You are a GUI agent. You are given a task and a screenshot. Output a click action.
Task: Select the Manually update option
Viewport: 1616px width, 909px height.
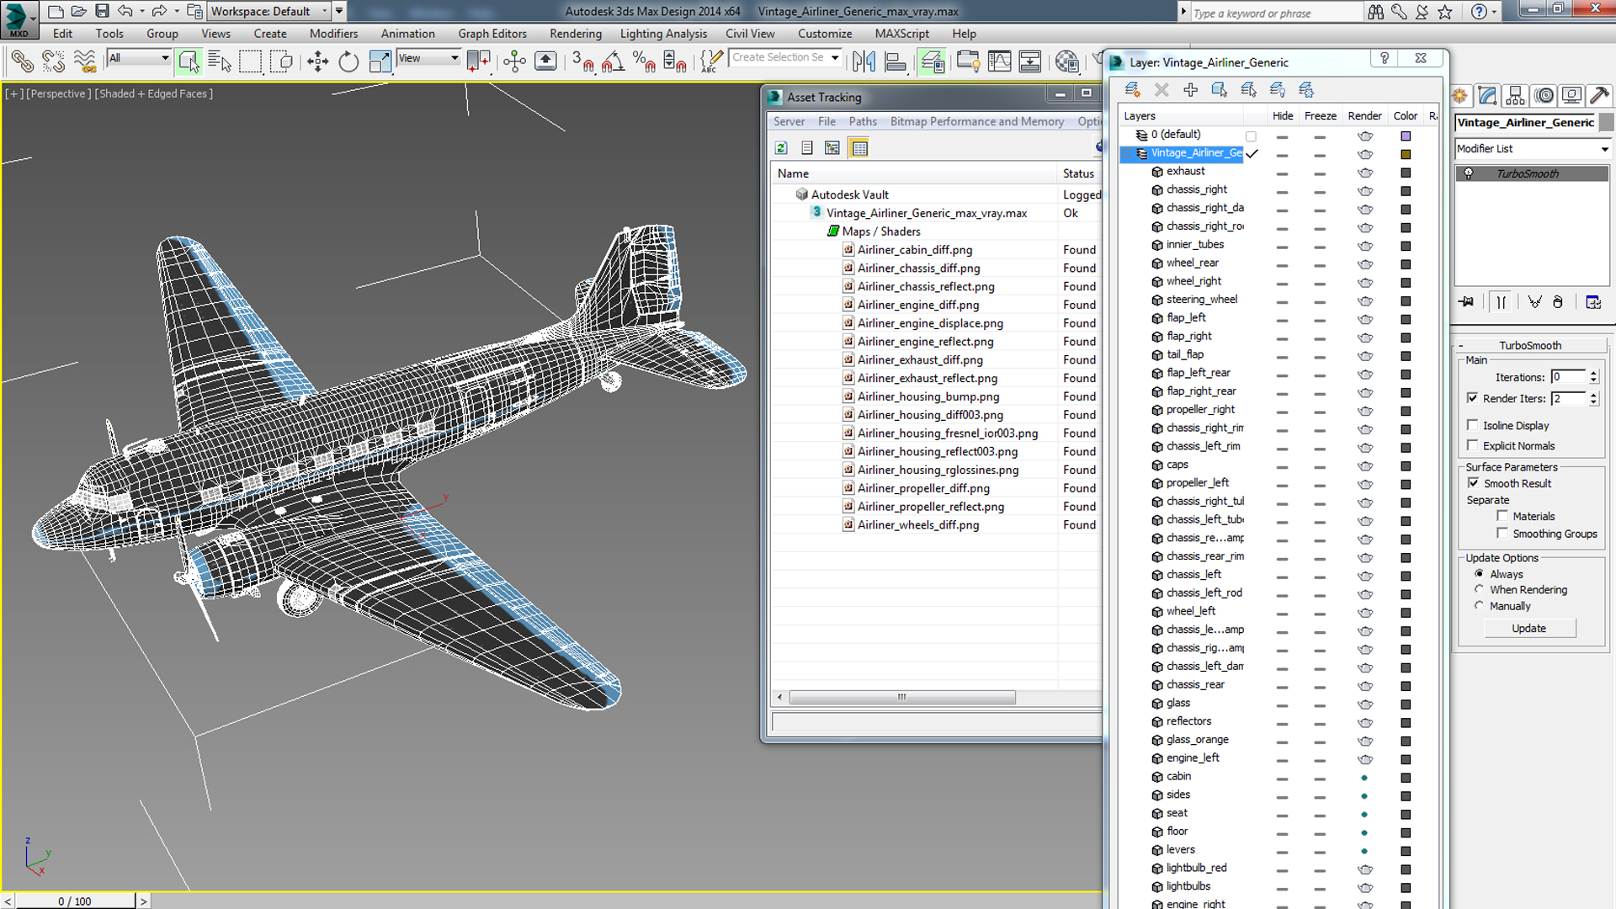pos(1479,606)
